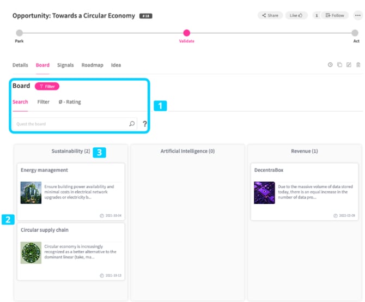Open the history clock icon
The image size is (365, 302).
[x=330, y=65]
